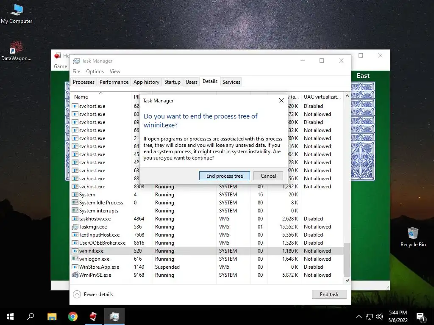
Task: Click the winlogon.exe process icon
Action: [75, 259]
